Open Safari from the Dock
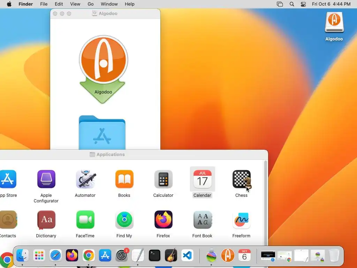This screenshot has width=357, height=268. click(55, 255)
